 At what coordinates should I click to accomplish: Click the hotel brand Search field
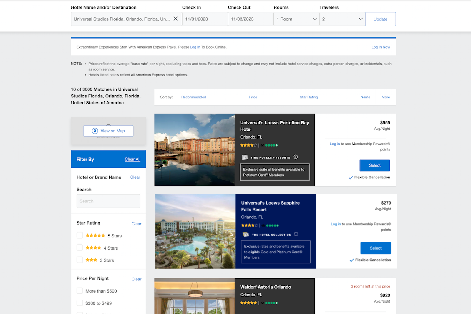pyautogui.click(x=108, y=201)
